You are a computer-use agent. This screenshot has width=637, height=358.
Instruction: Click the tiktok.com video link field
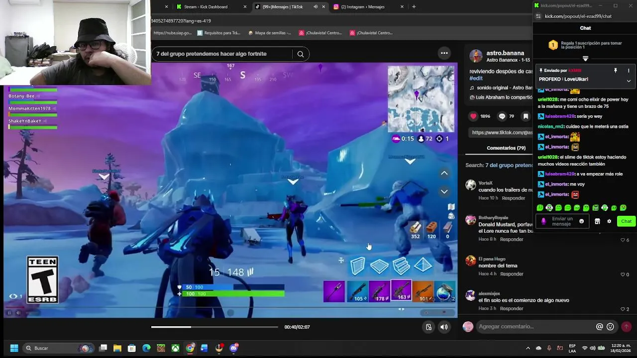[502, 132]
